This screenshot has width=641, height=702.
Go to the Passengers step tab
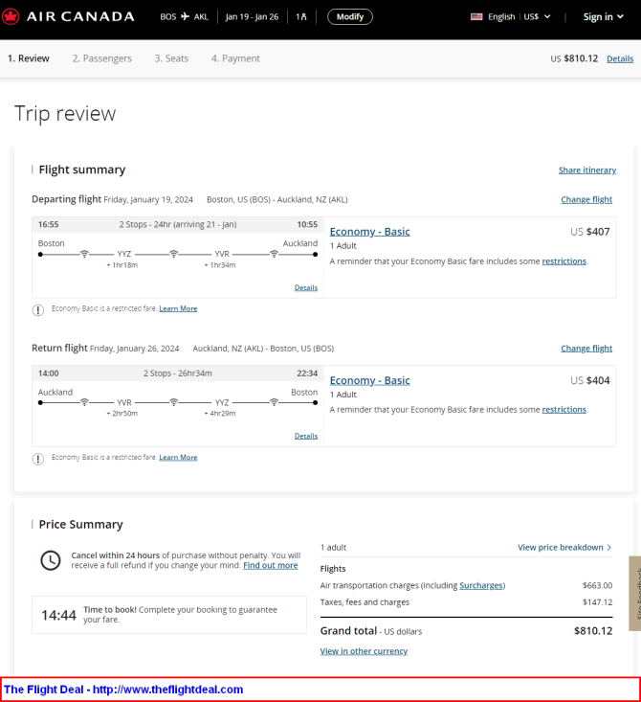[x=101, y=58]
